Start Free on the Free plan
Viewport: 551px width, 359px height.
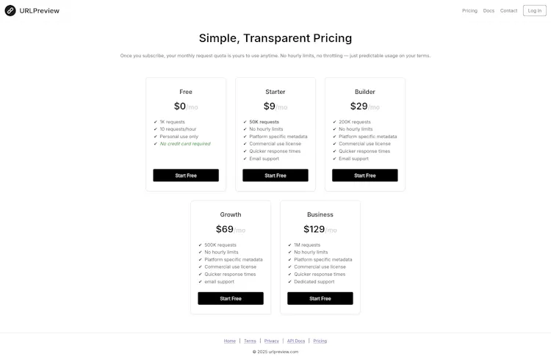[x=186, y=175]
